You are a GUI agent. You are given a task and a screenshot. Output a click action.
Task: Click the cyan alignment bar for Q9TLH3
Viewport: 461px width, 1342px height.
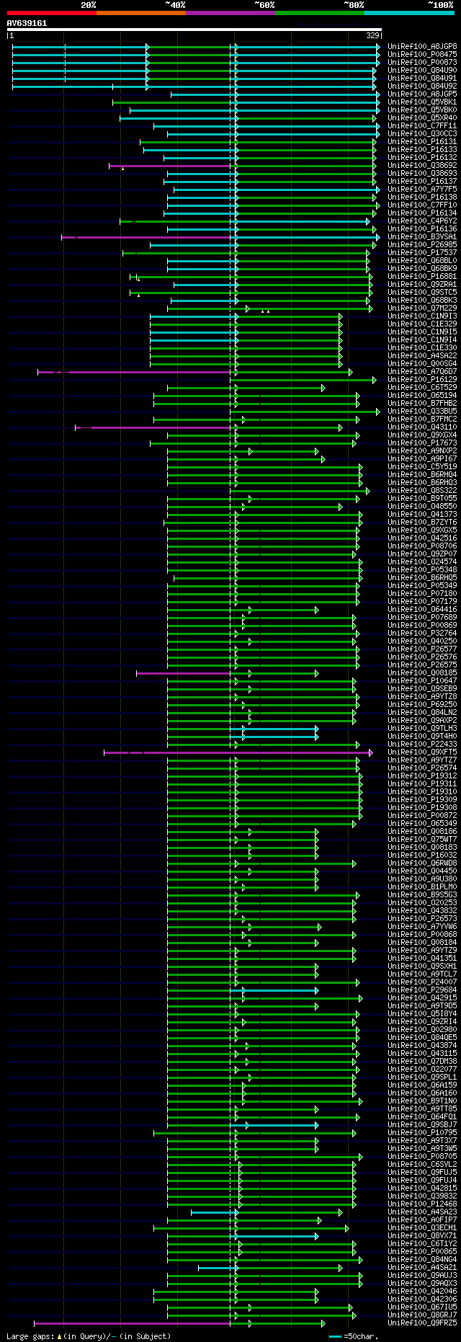pyautogui.click(x=274, y=729)
